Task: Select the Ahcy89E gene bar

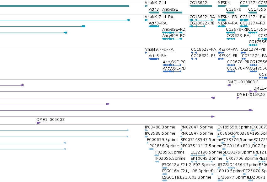Action: [x=172, y=13]
